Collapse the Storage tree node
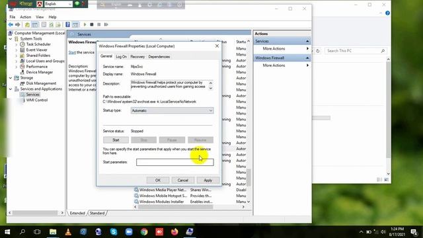423x238 pixels. [11, 78]
